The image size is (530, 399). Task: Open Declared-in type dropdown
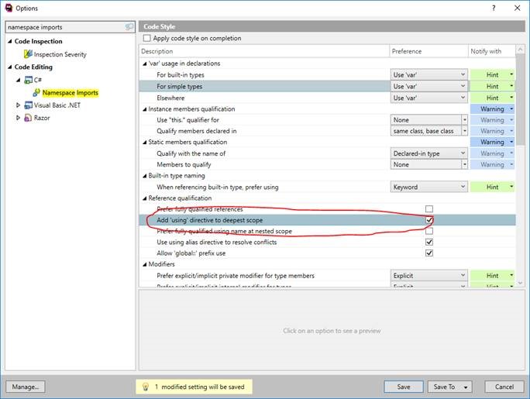[x=429, y=153]
